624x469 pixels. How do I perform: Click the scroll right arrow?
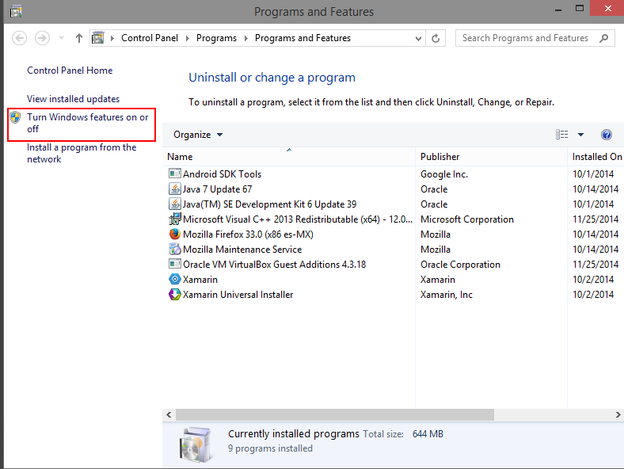618,414
